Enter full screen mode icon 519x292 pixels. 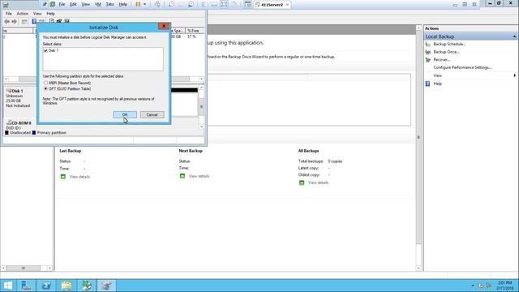tap(224, 4)
